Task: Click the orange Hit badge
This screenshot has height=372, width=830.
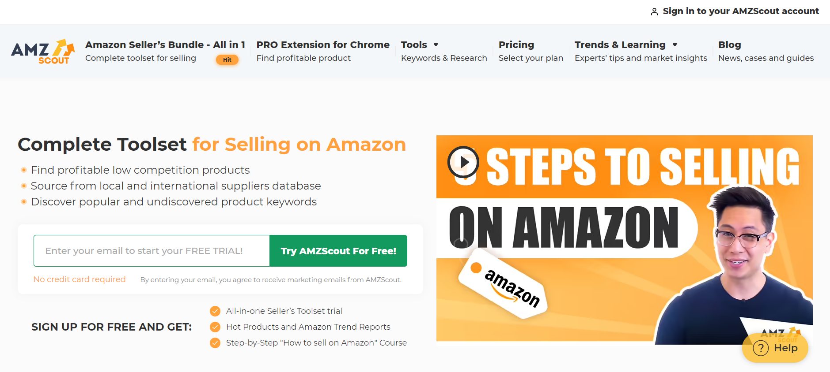Action: click(227, 60)
